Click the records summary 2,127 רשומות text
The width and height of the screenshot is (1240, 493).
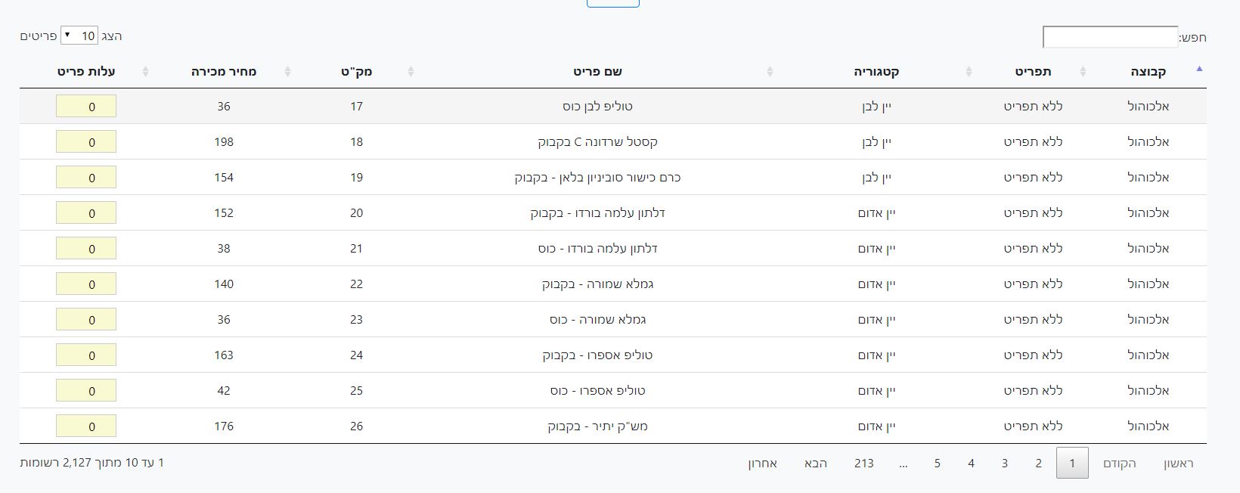coord(92,462)
